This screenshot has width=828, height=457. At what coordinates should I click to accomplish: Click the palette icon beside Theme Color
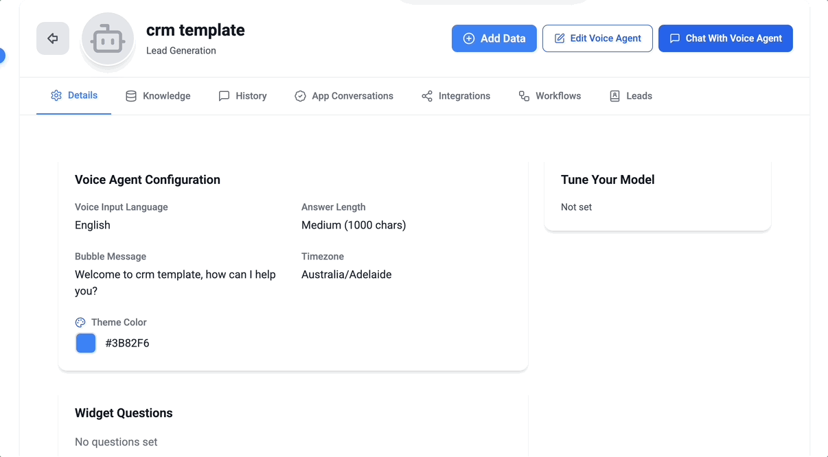80,323
